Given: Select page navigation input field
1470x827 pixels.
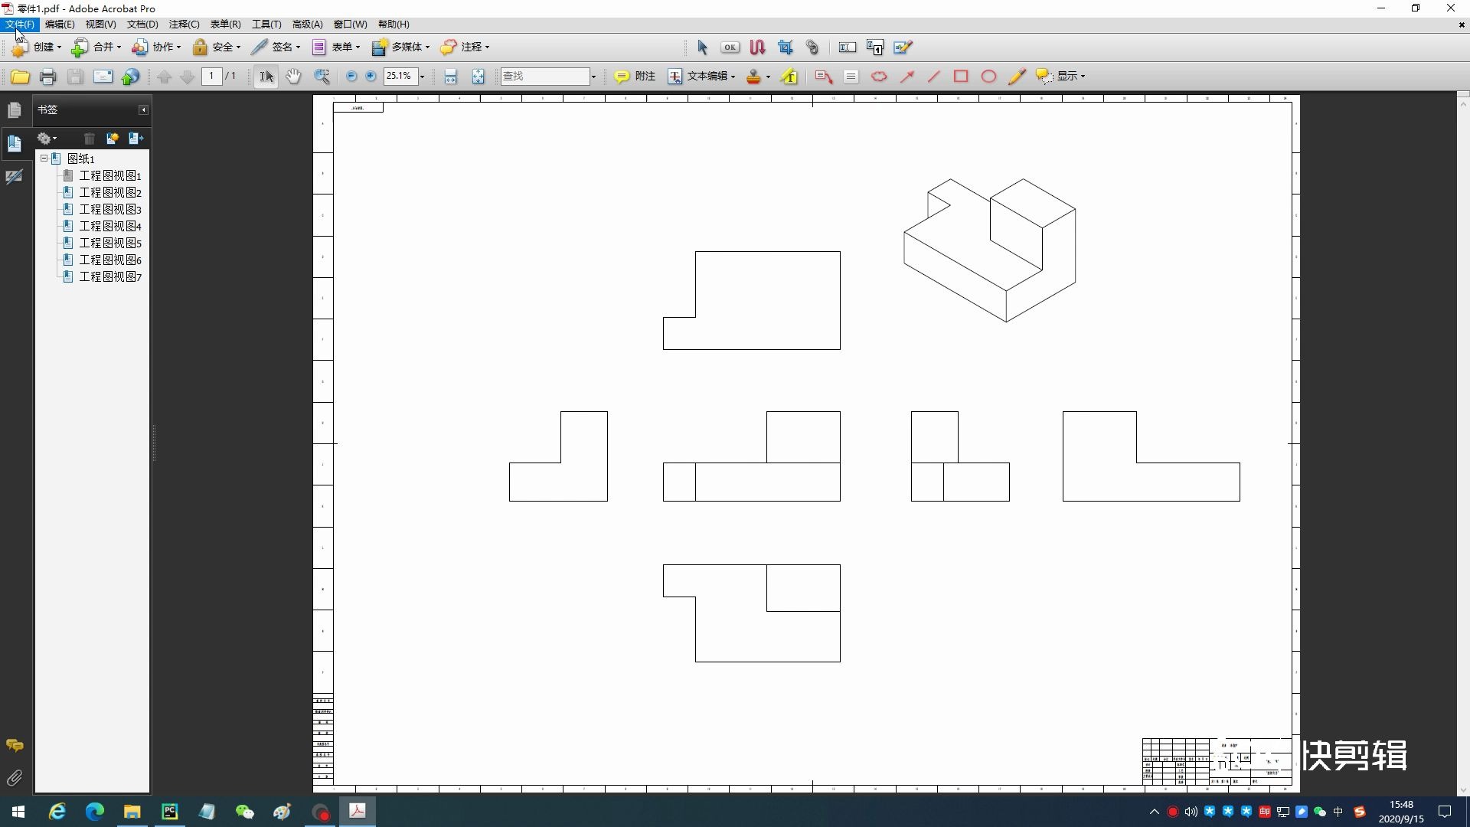Looking at the screenshot, I should (211, 76).
